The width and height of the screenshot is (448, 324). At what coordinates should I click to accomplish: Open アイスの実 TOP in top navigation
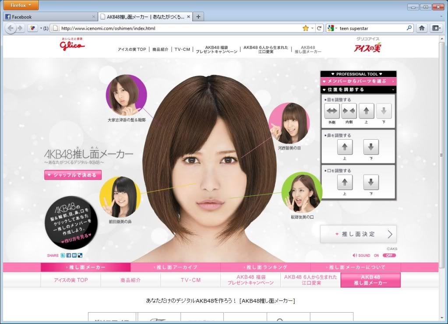click(132, 49)
